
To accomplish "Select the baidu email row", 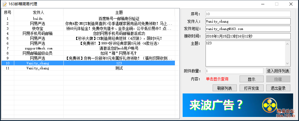I will pos(88,19).
